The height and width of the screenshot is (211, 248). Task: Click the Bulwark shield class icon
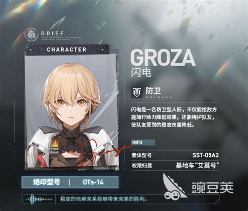137,92
